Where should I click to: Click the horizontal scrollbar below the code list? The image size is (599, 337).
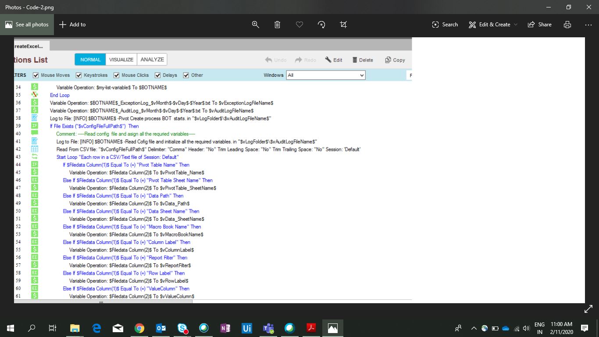tap(101, 302)
